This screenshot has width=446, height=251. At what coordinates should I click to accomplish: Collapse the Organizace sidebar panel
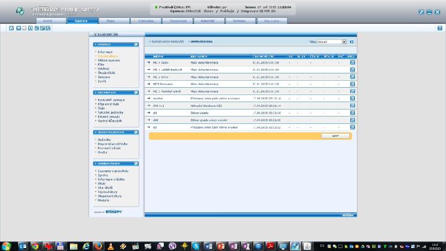click(x=96, y=93)
